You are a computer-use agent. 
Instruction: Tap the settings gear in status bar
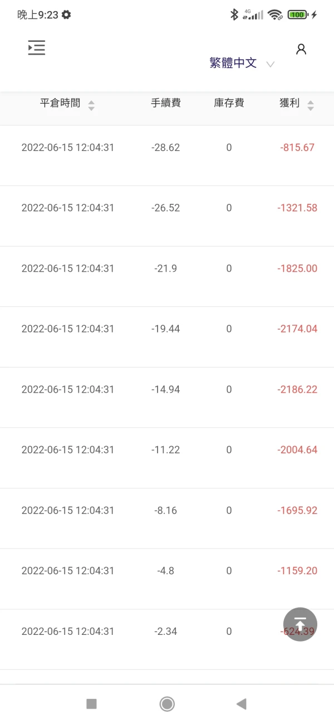click(66, 15)
